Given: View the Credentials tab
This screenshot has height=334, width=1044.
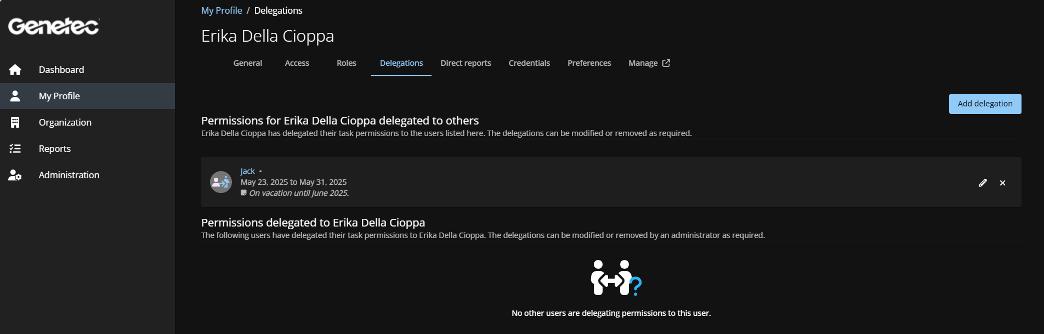Looking at the screenshot, I should (x=529, y=63).
